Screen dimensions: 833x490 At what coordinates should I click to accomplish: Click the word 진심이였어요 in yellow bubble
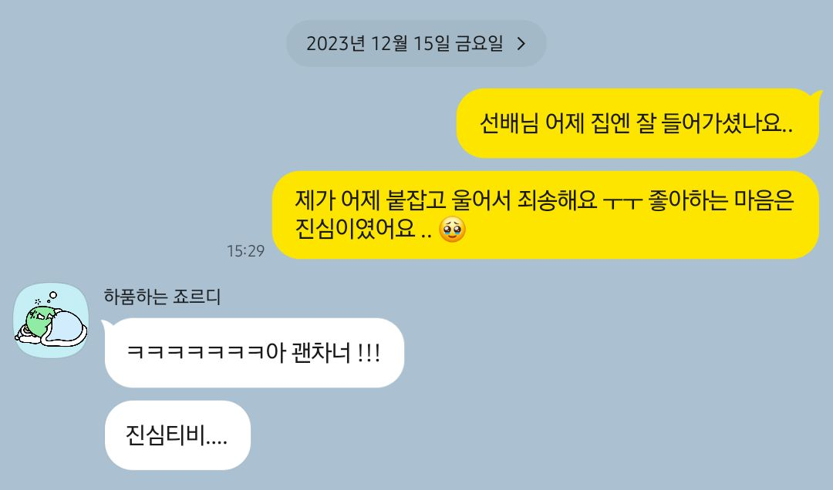355,229
